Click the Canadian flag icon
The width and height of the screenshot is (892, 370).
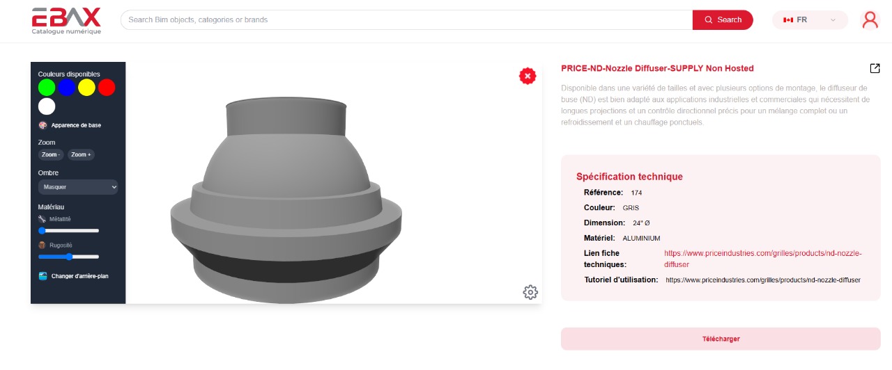(788, 20)
